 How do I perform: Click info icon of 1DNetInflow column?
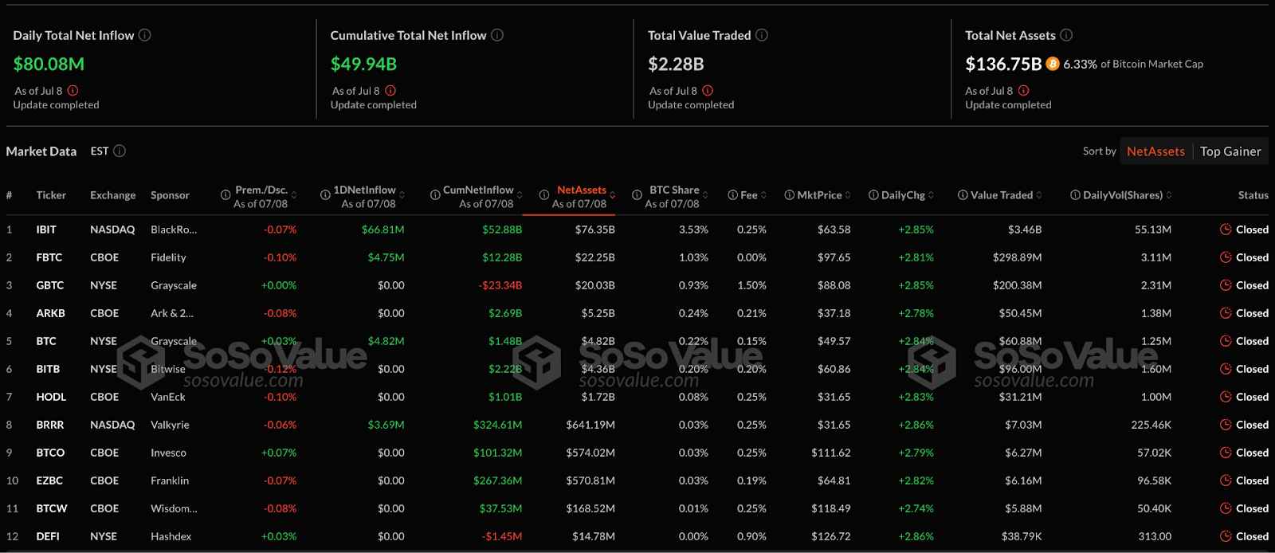click(325, 195)
